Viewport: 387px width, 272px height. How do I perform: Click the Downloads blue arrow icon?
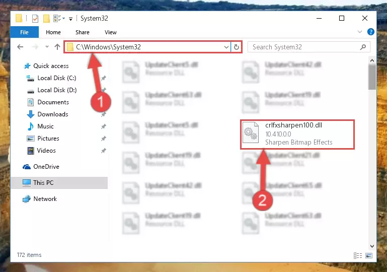point(31,114)
